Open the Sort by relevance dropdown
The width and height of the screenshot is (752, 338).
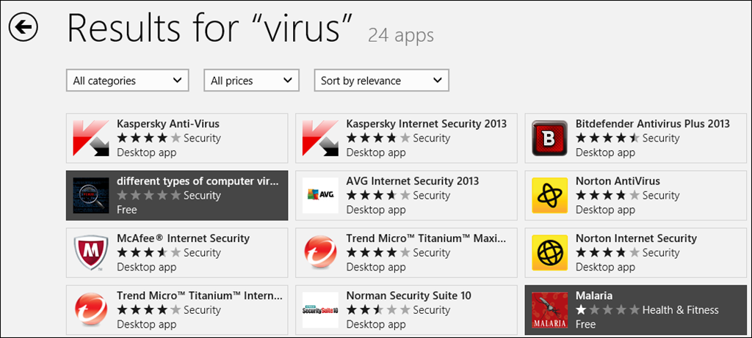coord(381,81)
